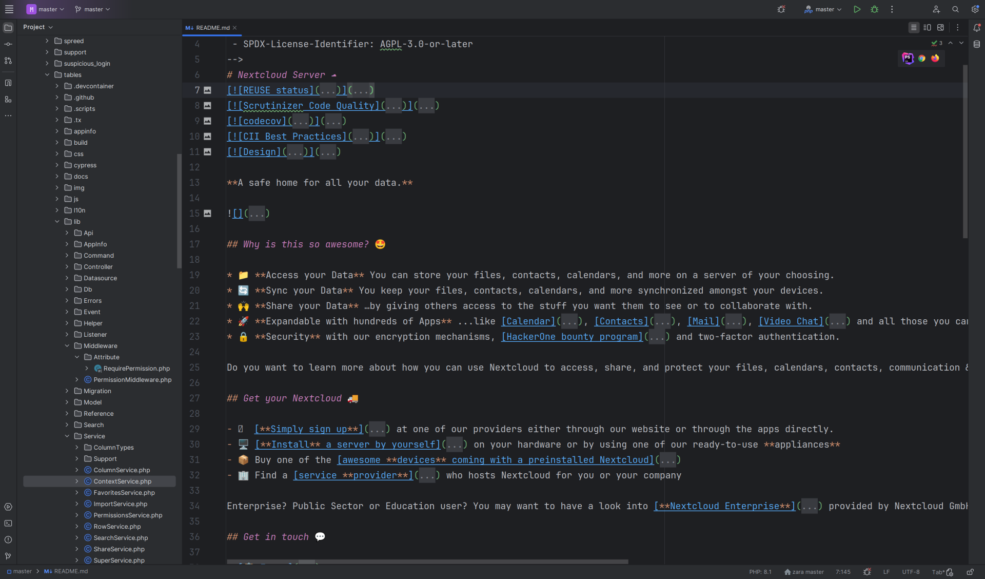Viewport: 985px width, 579px height.
Task: Open the main hamburger menu
Action: [9, 9]
